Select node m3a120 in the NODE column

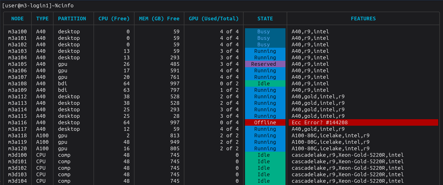(17, 148)
